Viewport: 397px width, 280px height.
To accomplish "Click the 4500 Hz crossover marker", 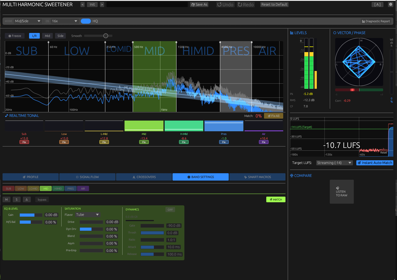I will tap(220, 43).
